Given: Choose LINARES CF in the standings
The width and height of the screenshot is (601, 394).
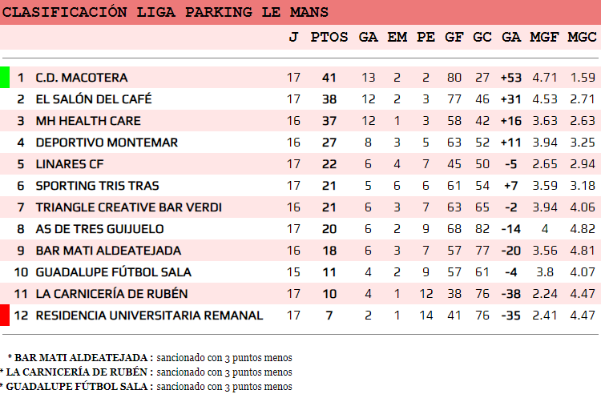Looking at the screenshot, I should [x=70, y=164].
